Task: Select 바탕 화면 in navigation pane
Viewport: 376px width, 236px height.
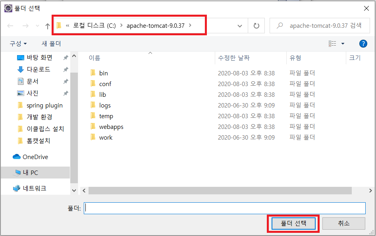Action: (x=40, y=58)
